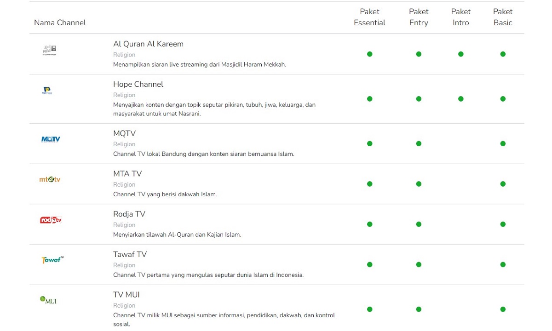Click the Tawaf TV logo
This screenshot has height=331, width=552.
click(52, 260)
